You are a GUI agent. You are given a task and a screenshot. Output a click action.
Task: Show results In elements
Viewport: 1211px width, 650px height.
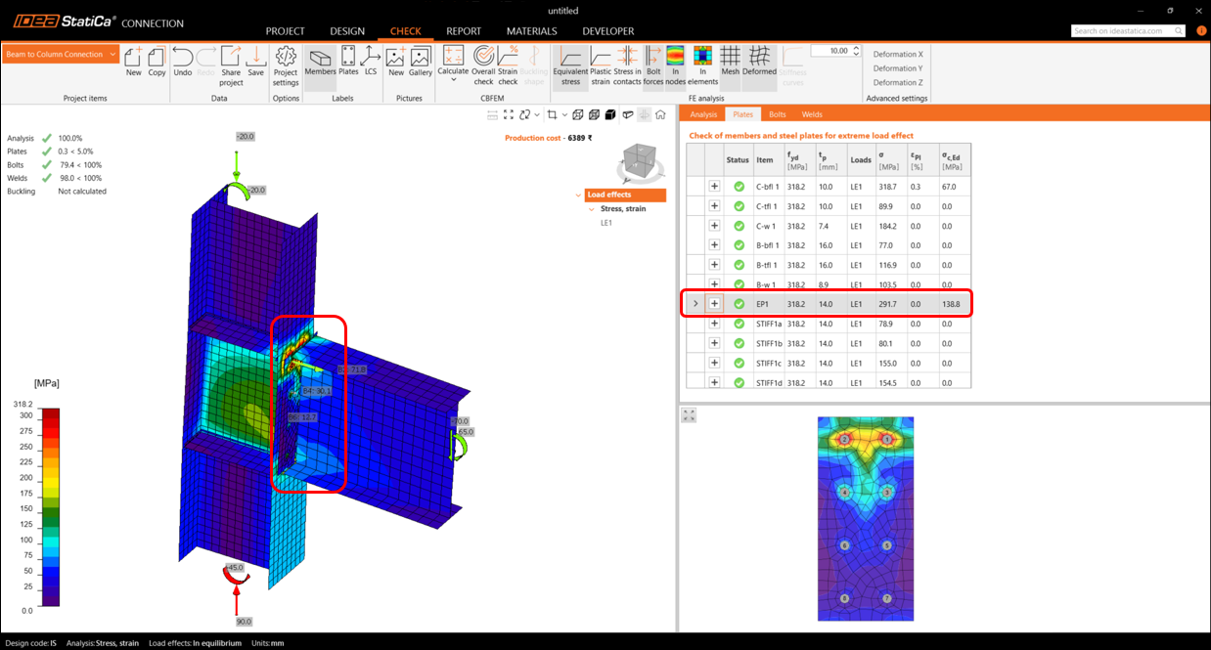click(702, 65)
